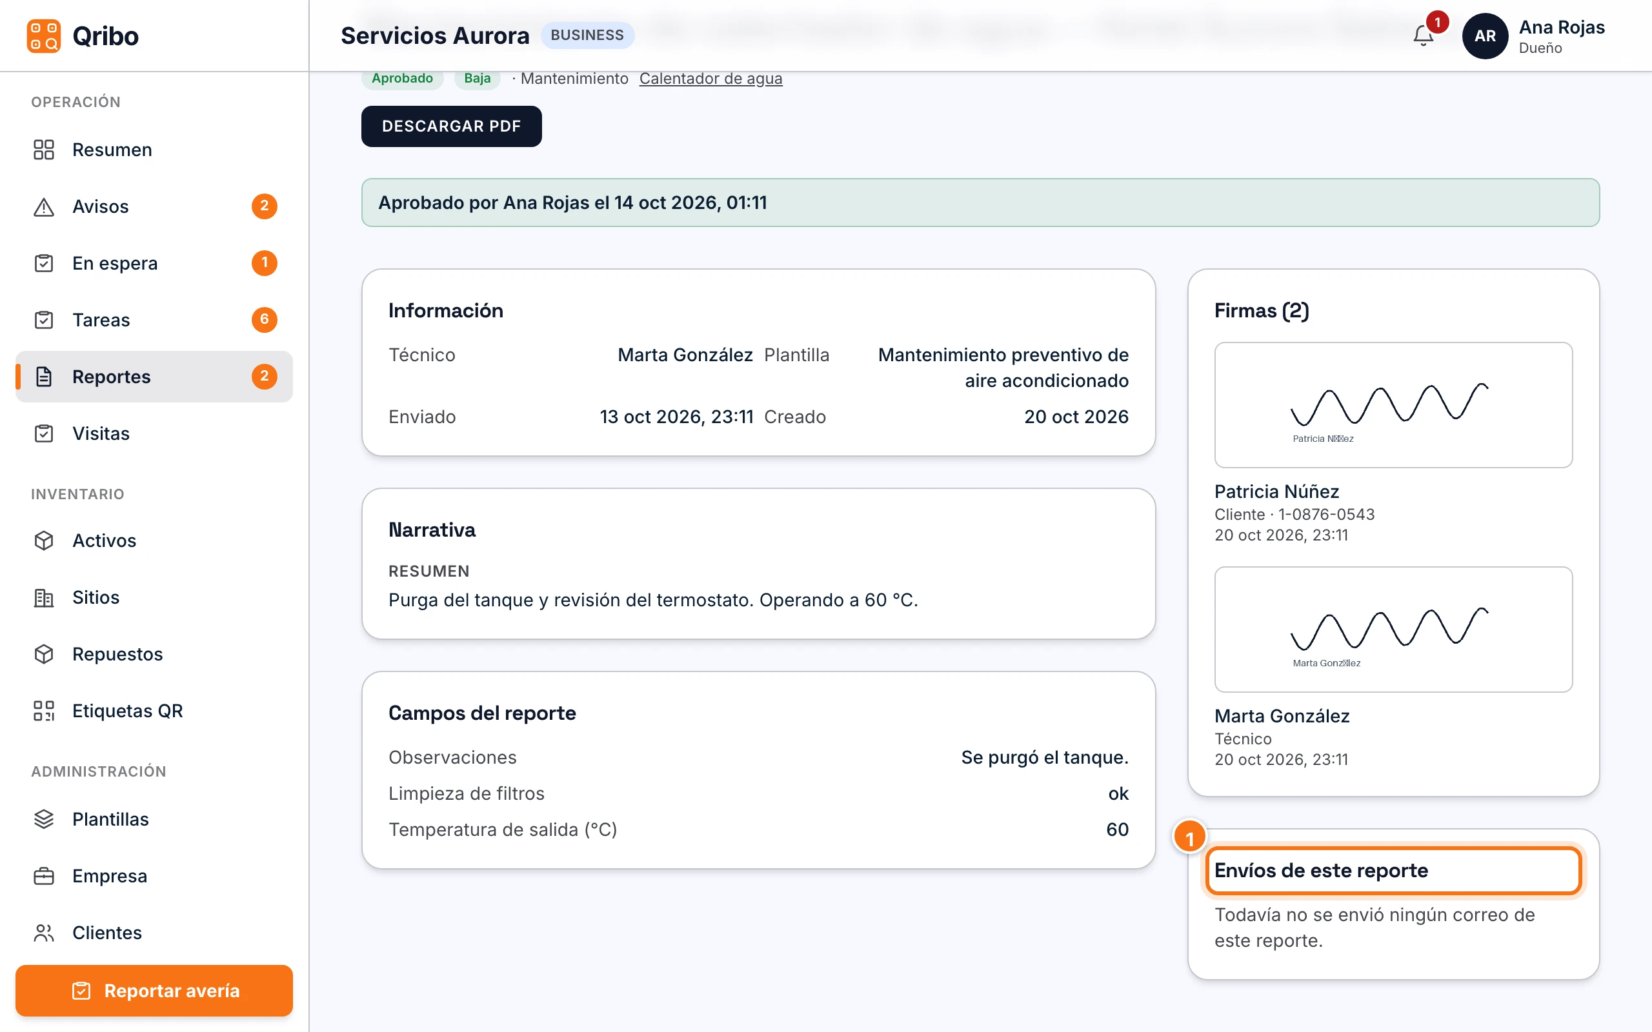Click the Resumen grid icon
The width and height of the screenshot is (1652, 1032).
44,150
